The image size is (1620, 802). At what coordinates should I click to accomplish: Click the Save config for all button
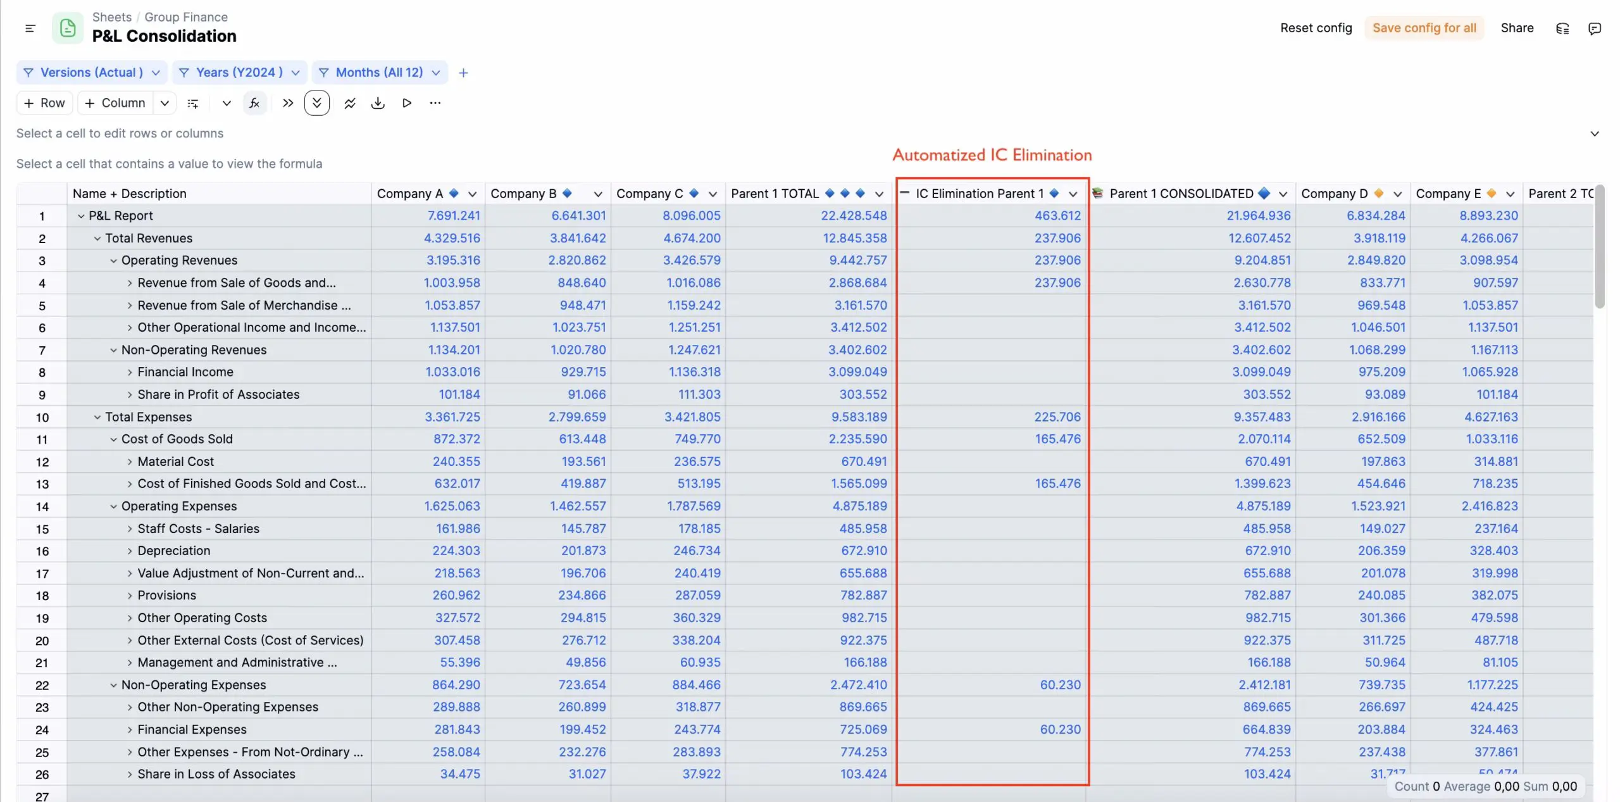(x=1424, y=28)
